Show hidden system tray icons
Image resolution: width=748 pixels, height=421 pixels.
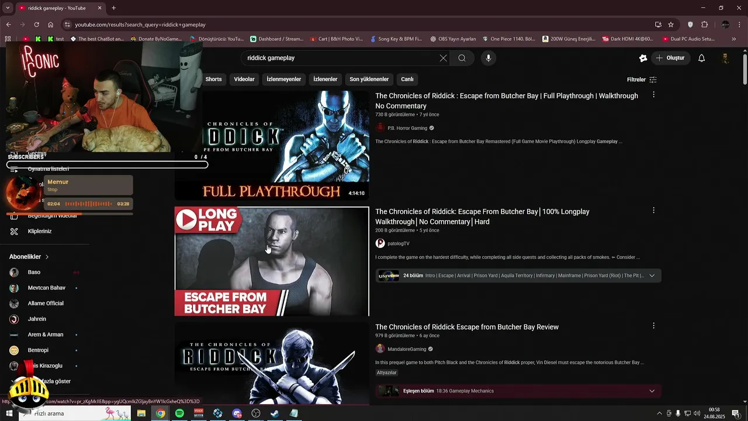coord(660,413)
